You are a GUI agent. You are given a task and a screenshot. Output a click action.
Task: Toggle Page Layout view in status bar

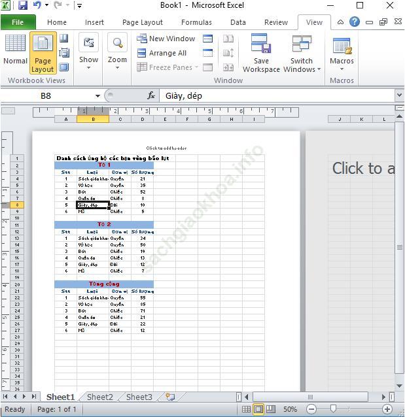pos(258,409)
